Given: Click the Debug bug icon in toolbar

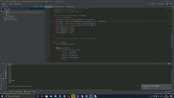Looking at the screenshot, I should click(x=160, y=4).
